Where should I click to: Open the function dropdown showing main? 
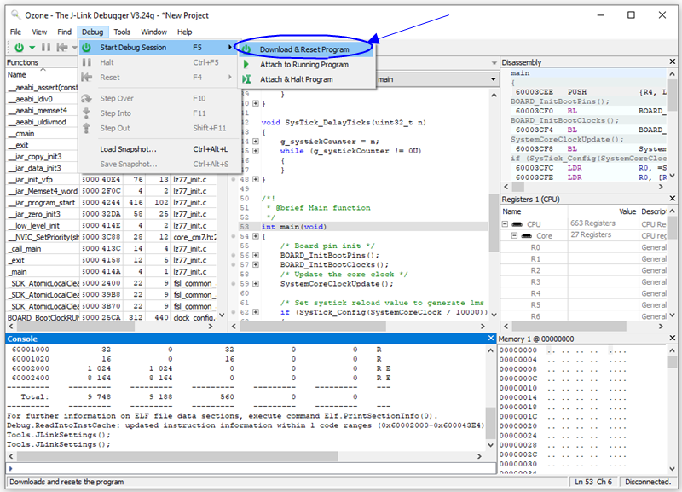coord(492,79)
